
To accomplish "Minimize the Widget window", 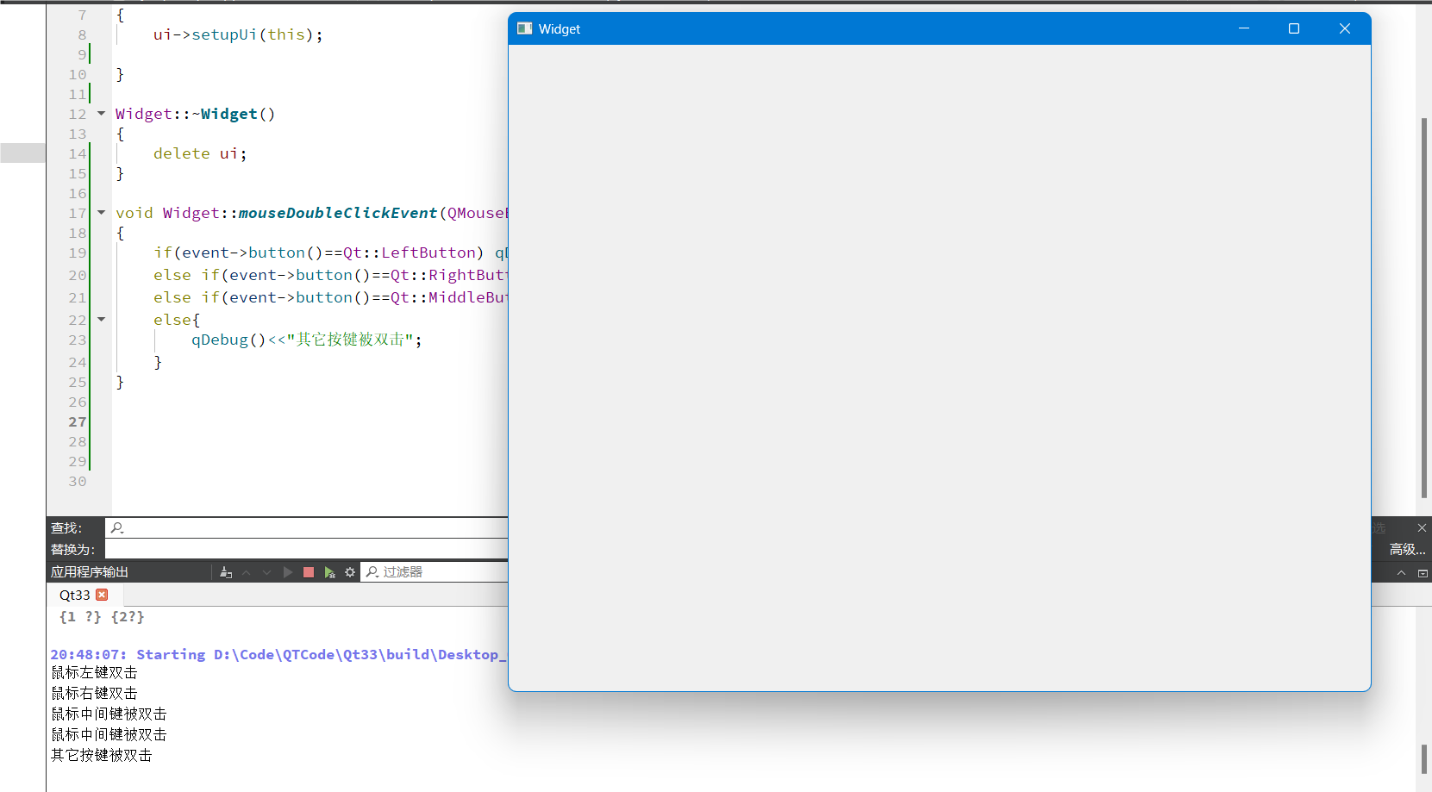I will 1244,28.
